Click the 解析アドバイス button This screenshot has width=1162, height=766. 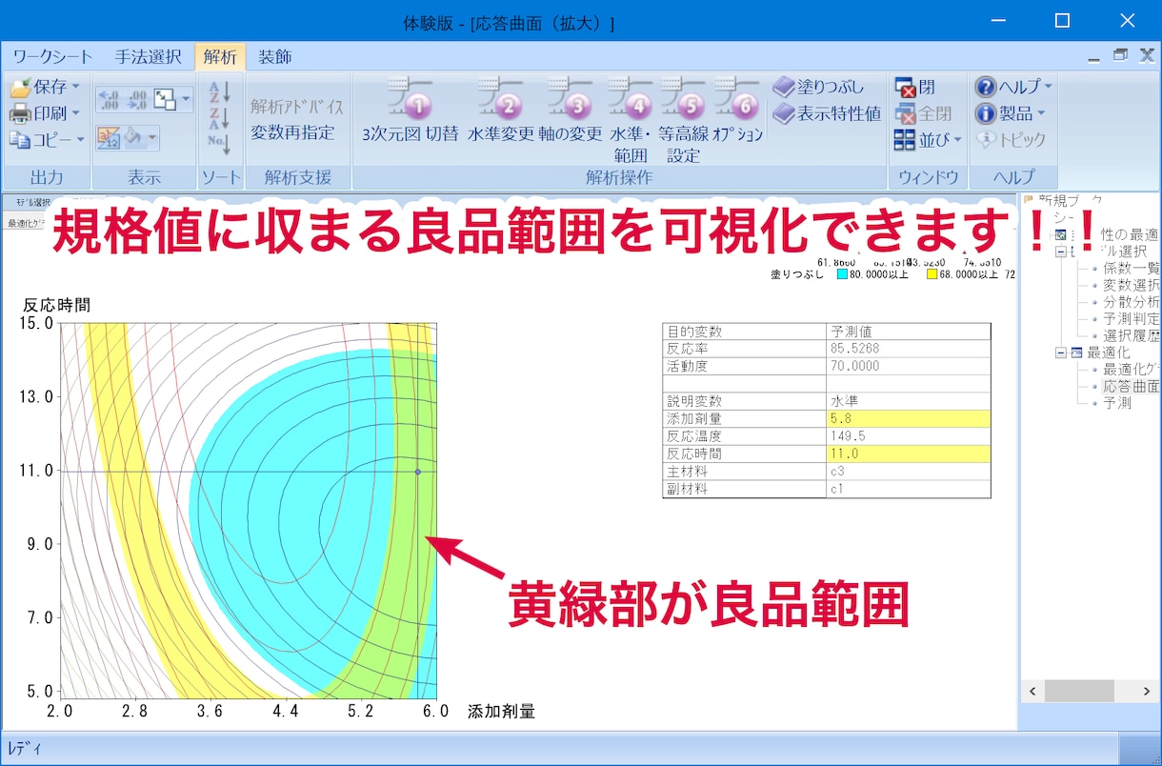[x=296, y=107]
